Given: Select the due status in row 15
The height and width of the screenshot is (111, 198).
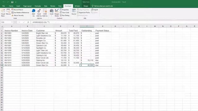Looking at the screenshot, I should pos(102,65).
